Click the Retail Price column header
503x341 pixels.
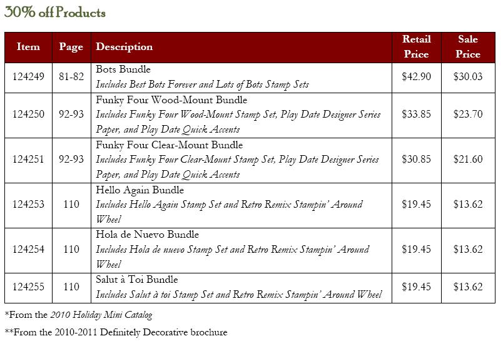click(416, 47)
